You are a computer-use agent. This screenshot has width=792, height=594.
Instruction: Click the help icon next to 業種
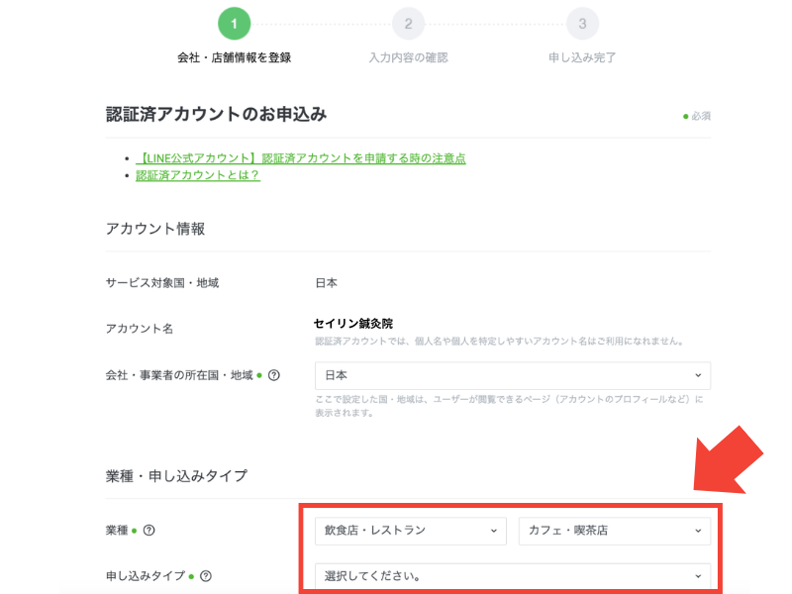tap(148, 531)
